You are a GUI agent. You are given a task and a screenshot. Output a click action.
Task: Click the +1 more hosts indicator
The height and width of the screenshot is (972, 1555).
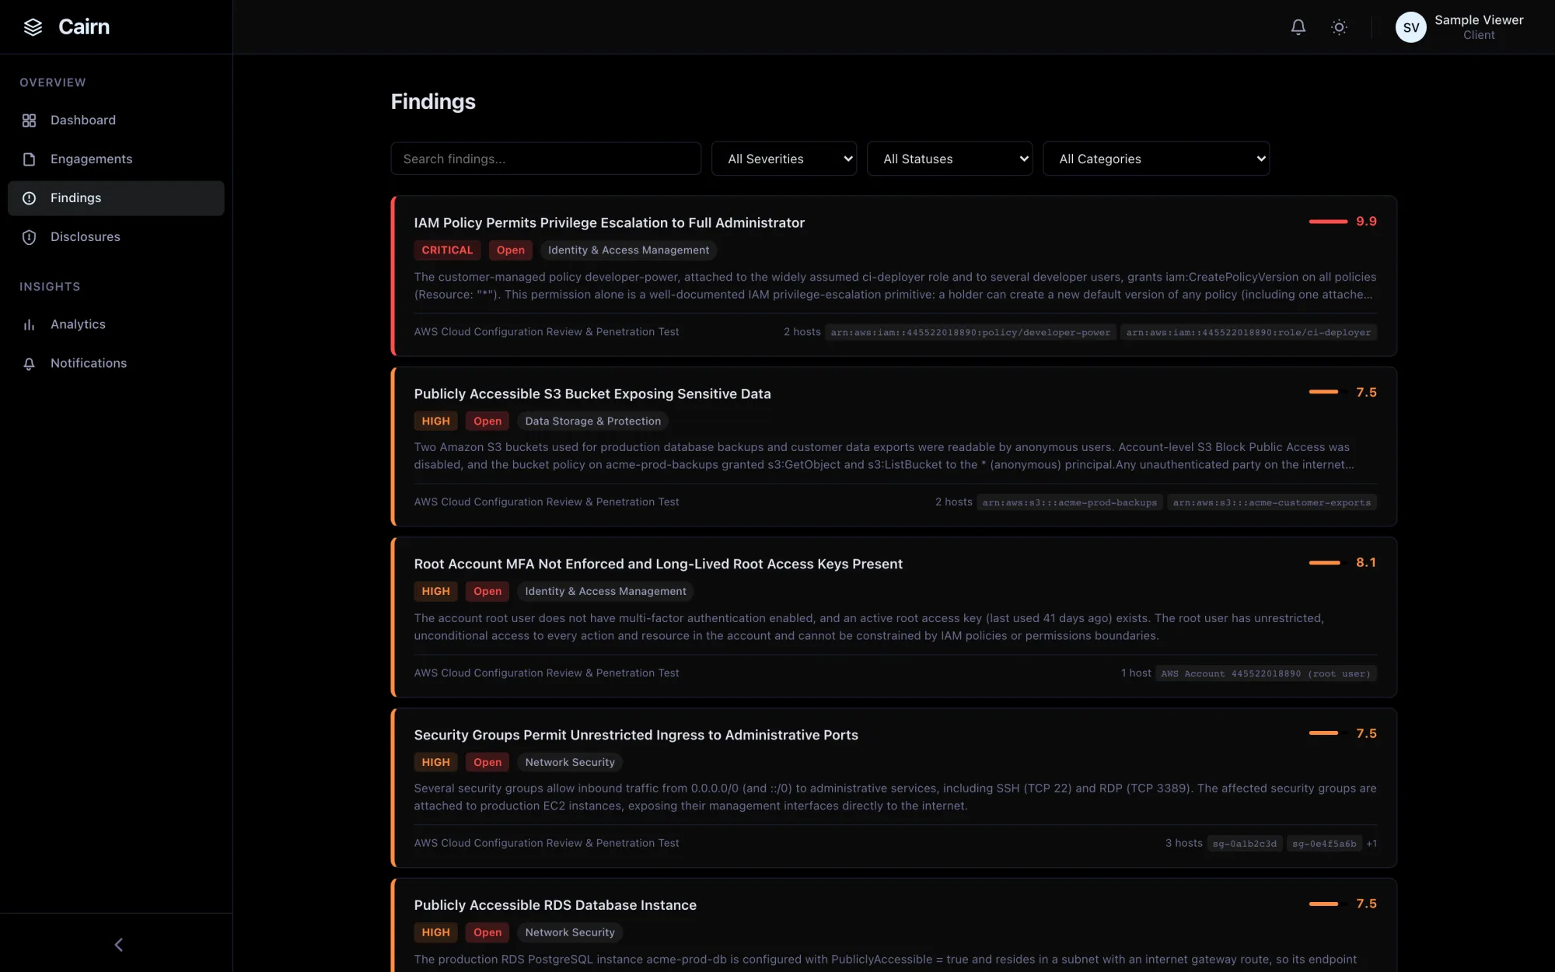(x=1372, y=844)
